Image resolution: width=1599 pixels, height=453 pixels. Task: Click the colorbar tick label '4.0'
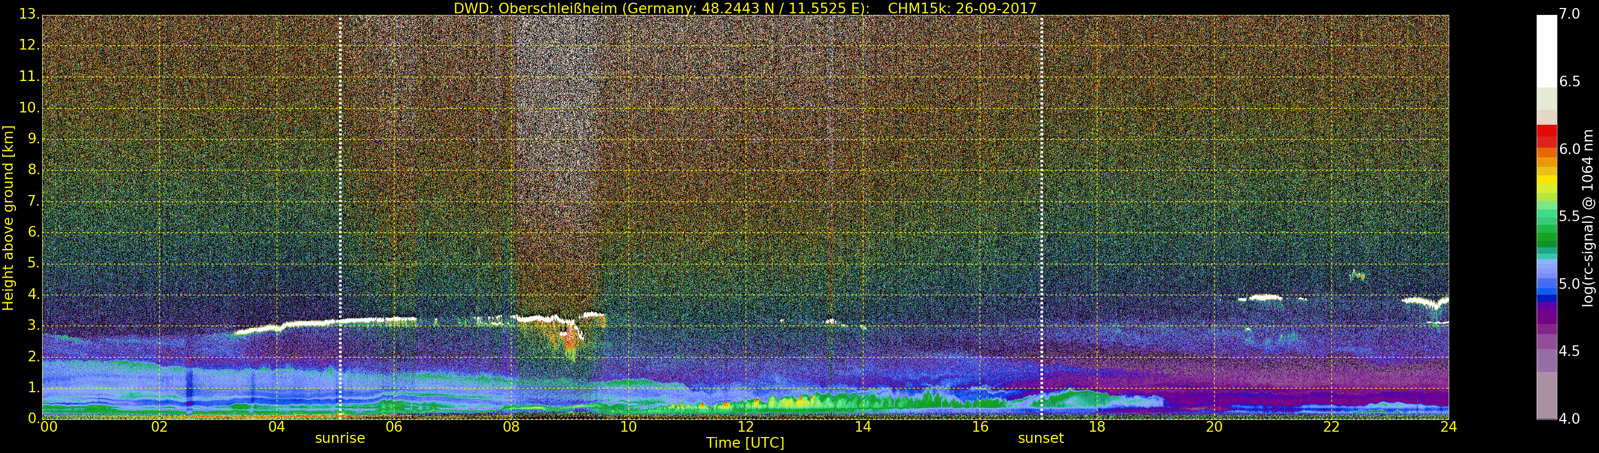[x=1570, y=419]
